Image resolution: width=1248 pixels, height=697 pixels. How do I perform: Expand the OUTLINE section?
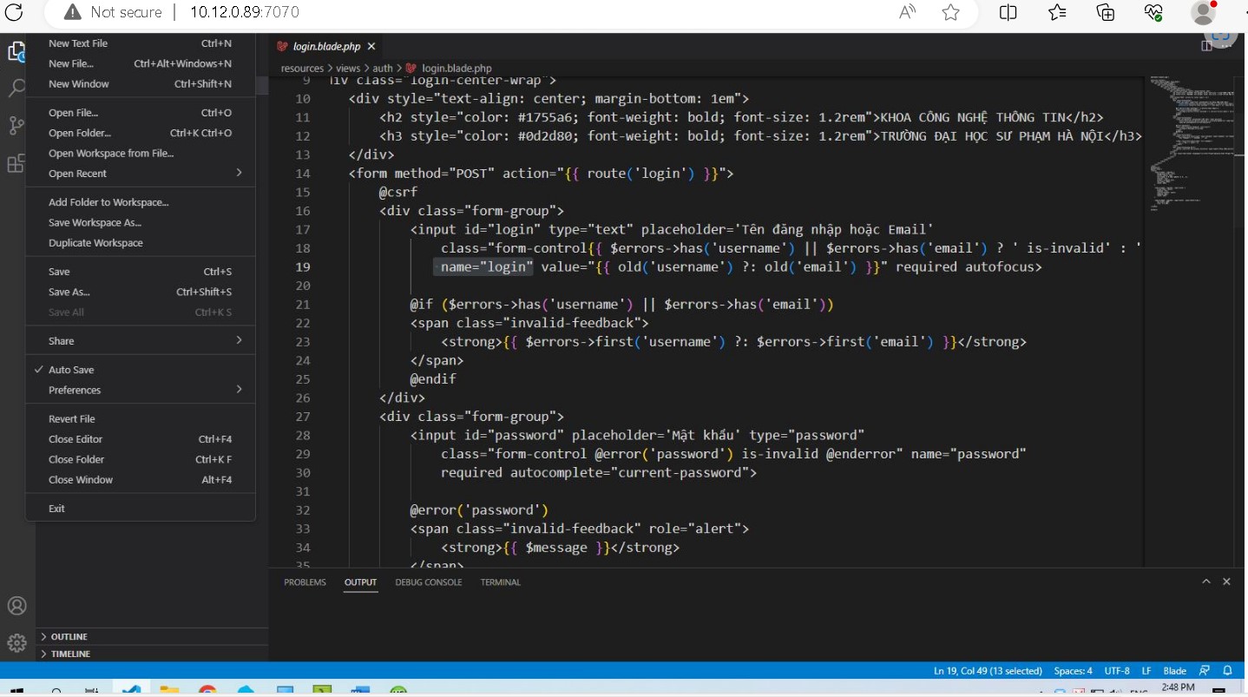pos(69,637)
